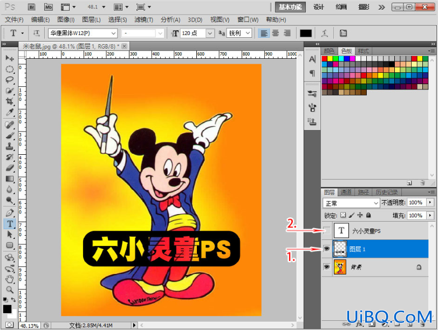Switch to the 历史记录 tab
Screen dimensions: 438x330
click(386, 192)
